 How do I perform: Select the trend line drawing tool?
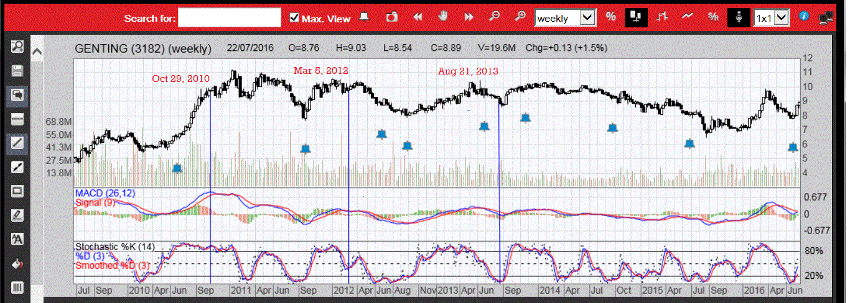17,143
